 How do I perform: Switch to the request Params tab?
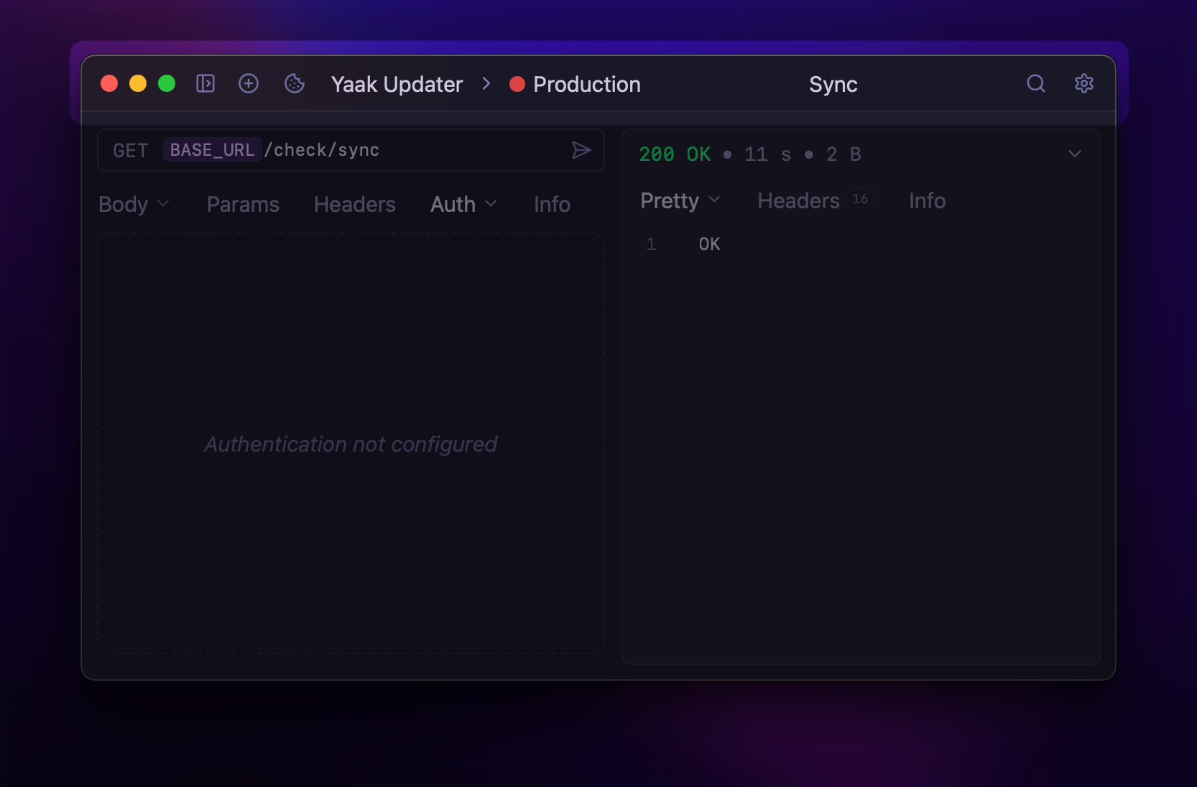(x=243, y=205)
